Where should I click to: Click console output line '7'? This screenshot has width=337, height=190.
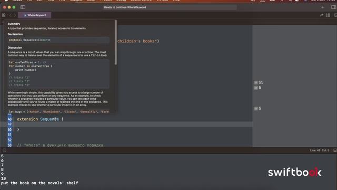point(2,165)
